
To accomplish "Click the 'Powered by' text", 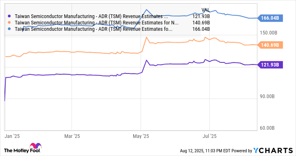I will [242, 151].
